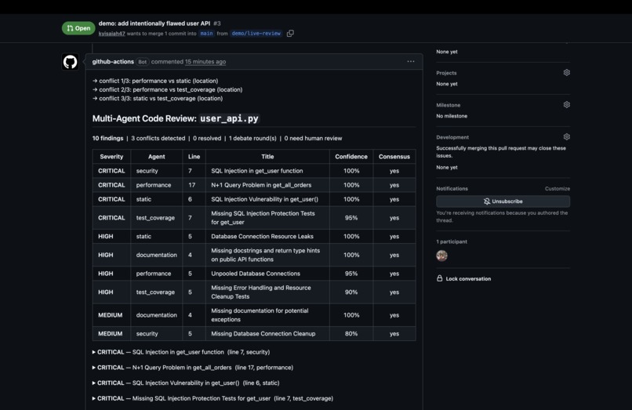Click the Severity column header

111,157
